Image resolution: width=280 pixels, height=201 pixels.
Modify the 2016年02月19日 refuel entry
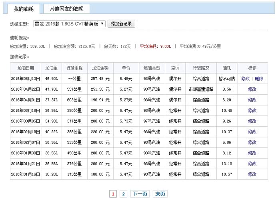pyautogui.click(x=252, y=132)
